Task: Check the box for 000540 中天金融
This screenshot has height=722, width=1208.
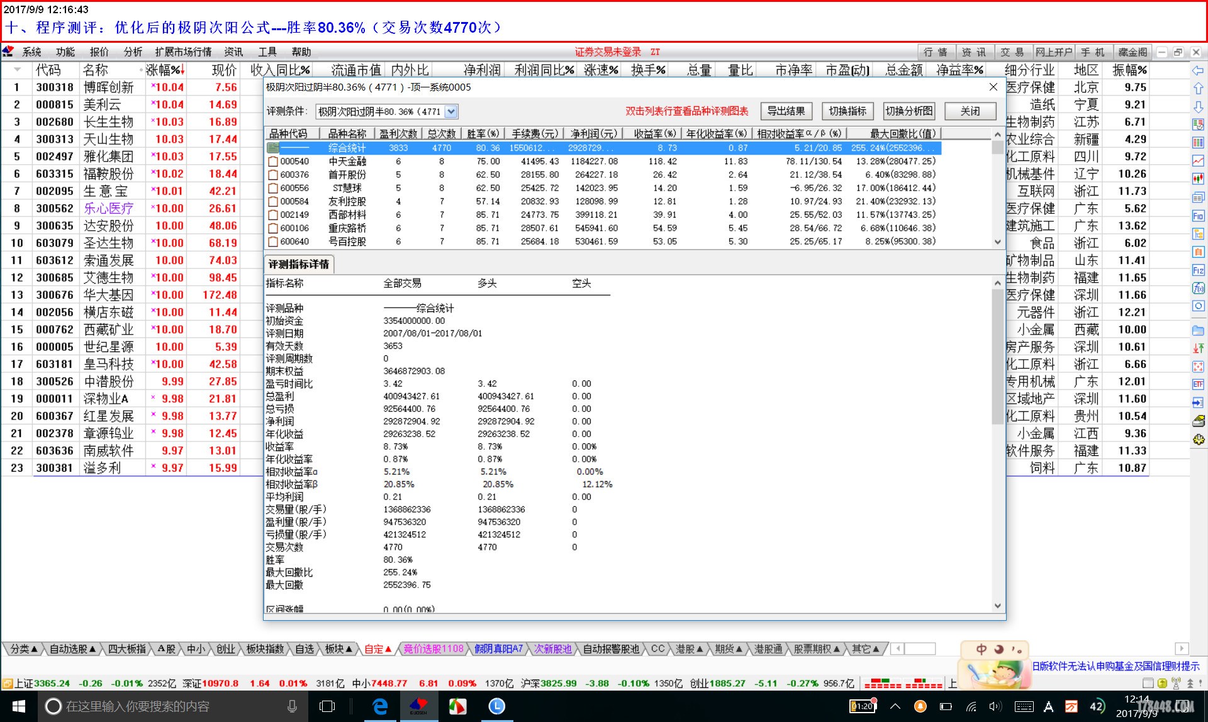Action: pos(273,162)
